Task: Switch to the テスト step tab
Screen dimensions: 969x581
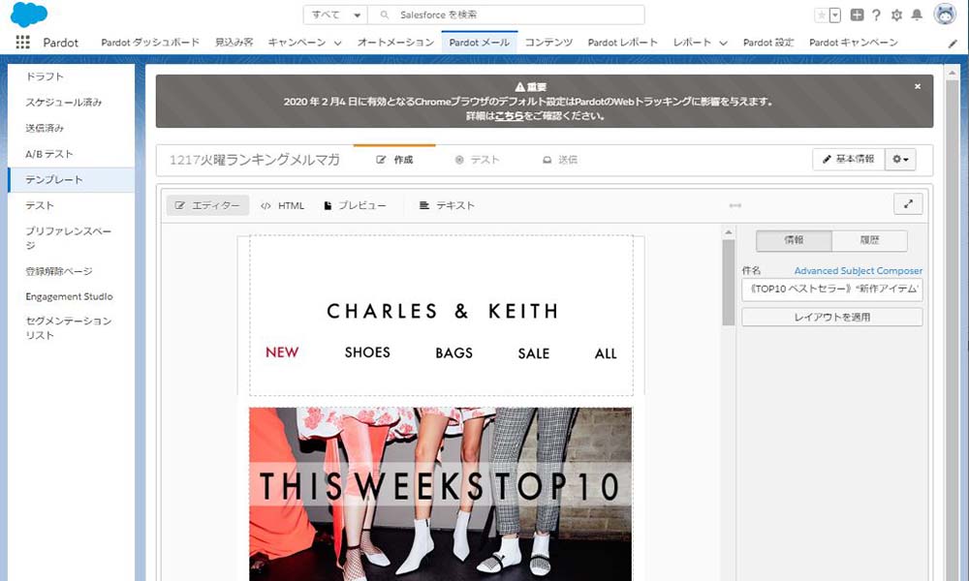Action: pyautogui.click(x=477, y=160)
